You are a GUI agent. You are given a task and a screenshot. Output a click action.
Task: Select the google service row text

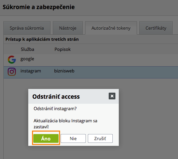pos(27,59)
